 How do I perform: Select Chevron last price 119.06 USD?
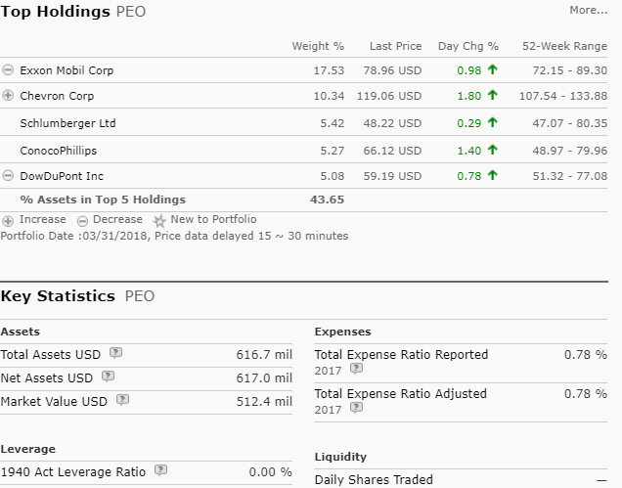click(x=389, y=96)
